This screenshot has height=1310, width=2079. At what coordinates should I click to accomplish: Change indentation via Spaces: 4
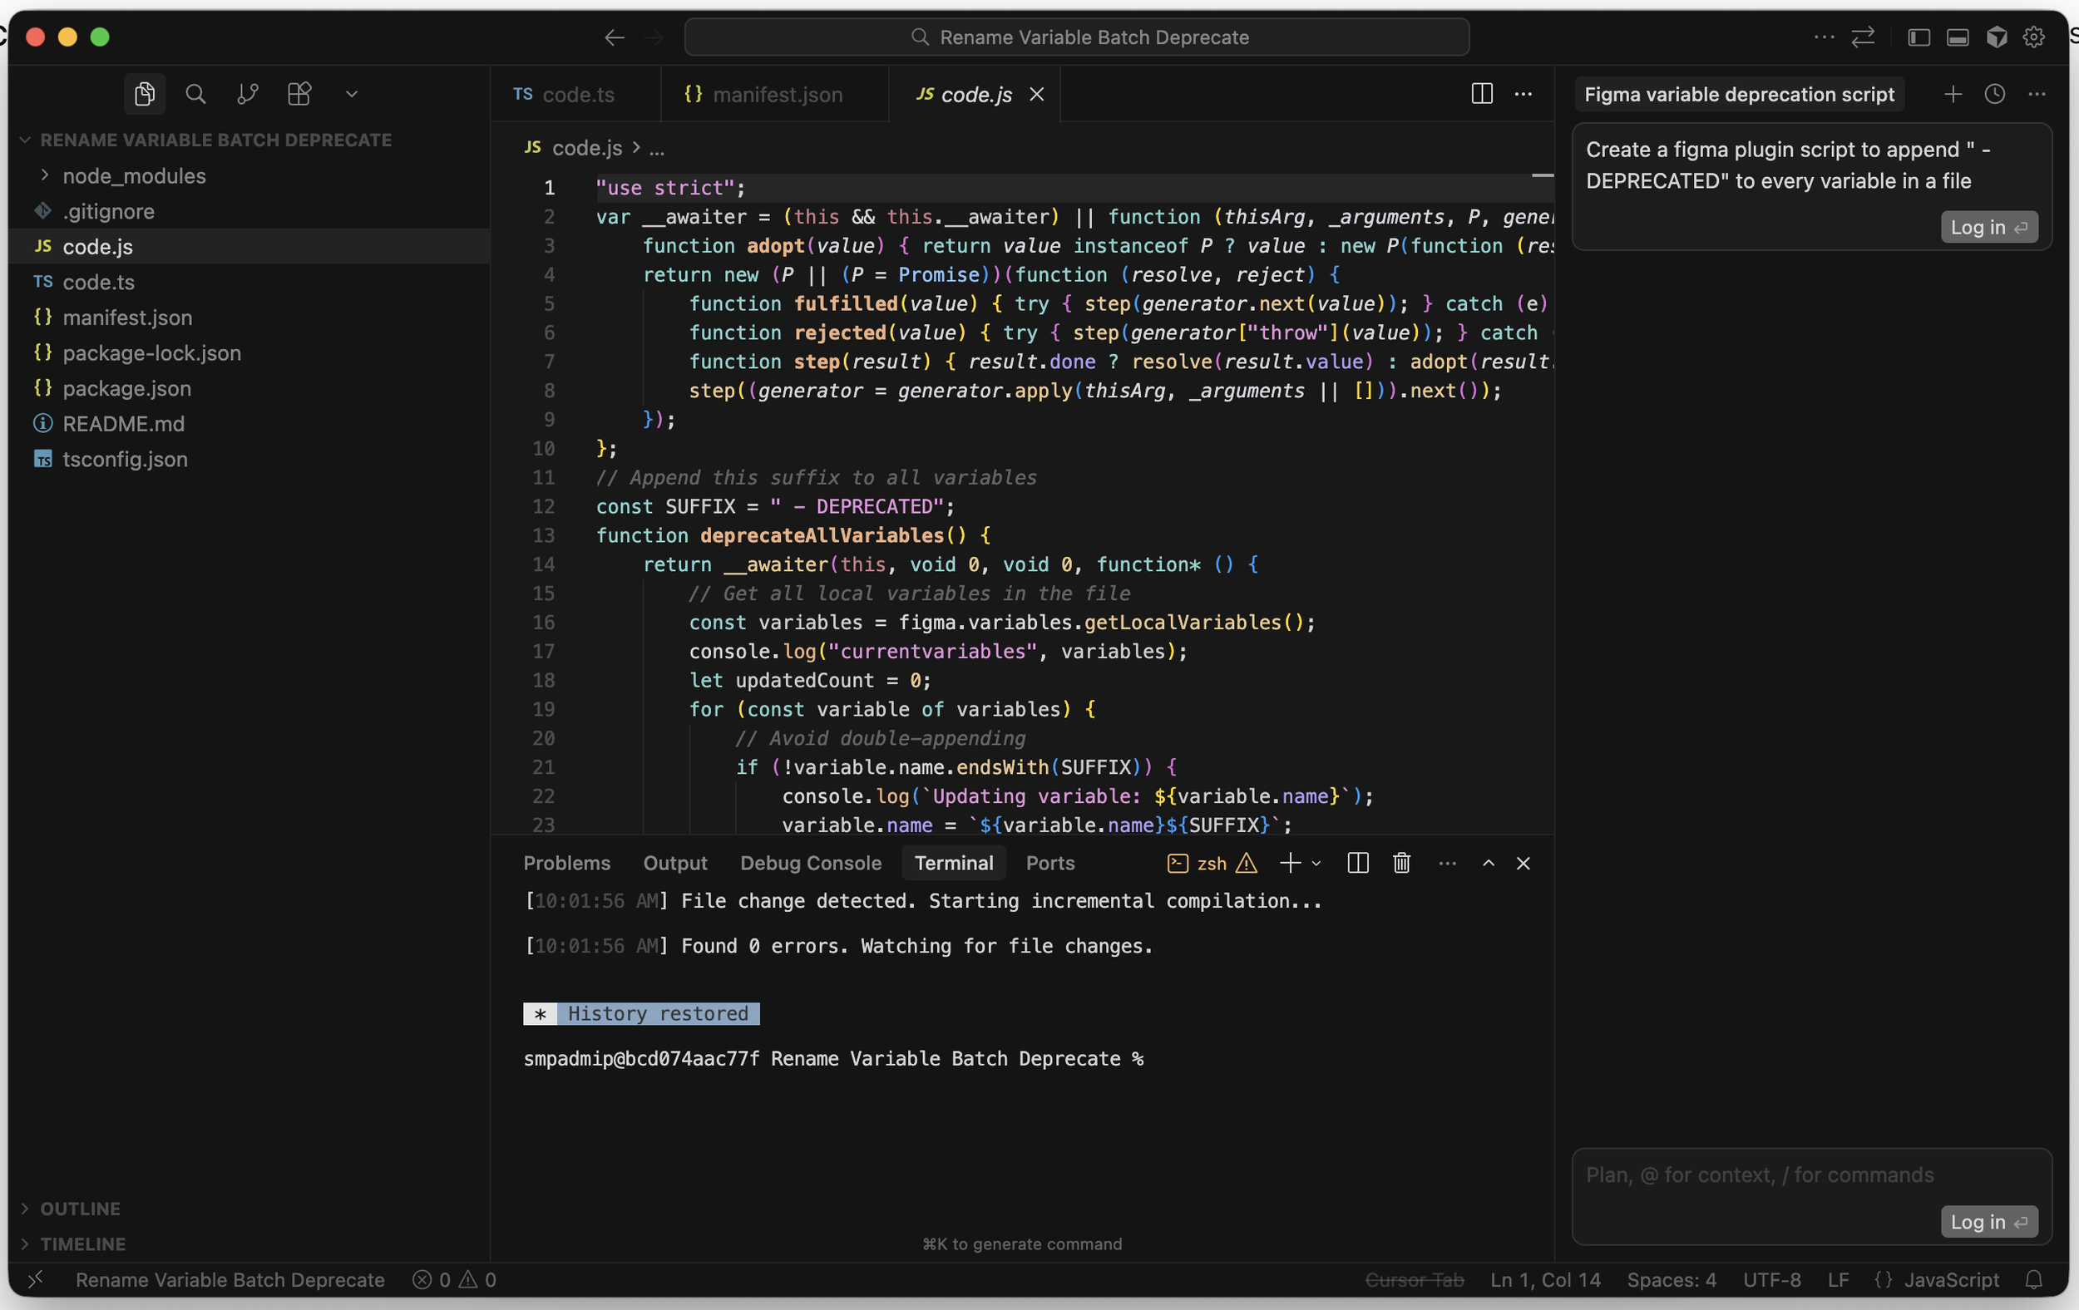point(1672,1279)
